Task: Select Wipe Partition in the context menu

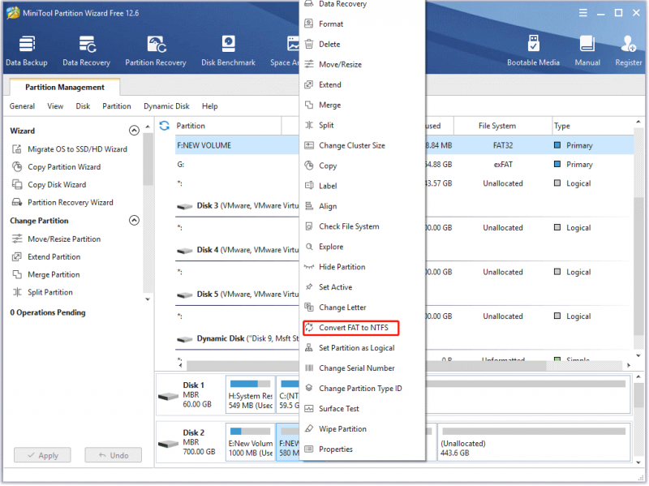Action: coord(342,429)
